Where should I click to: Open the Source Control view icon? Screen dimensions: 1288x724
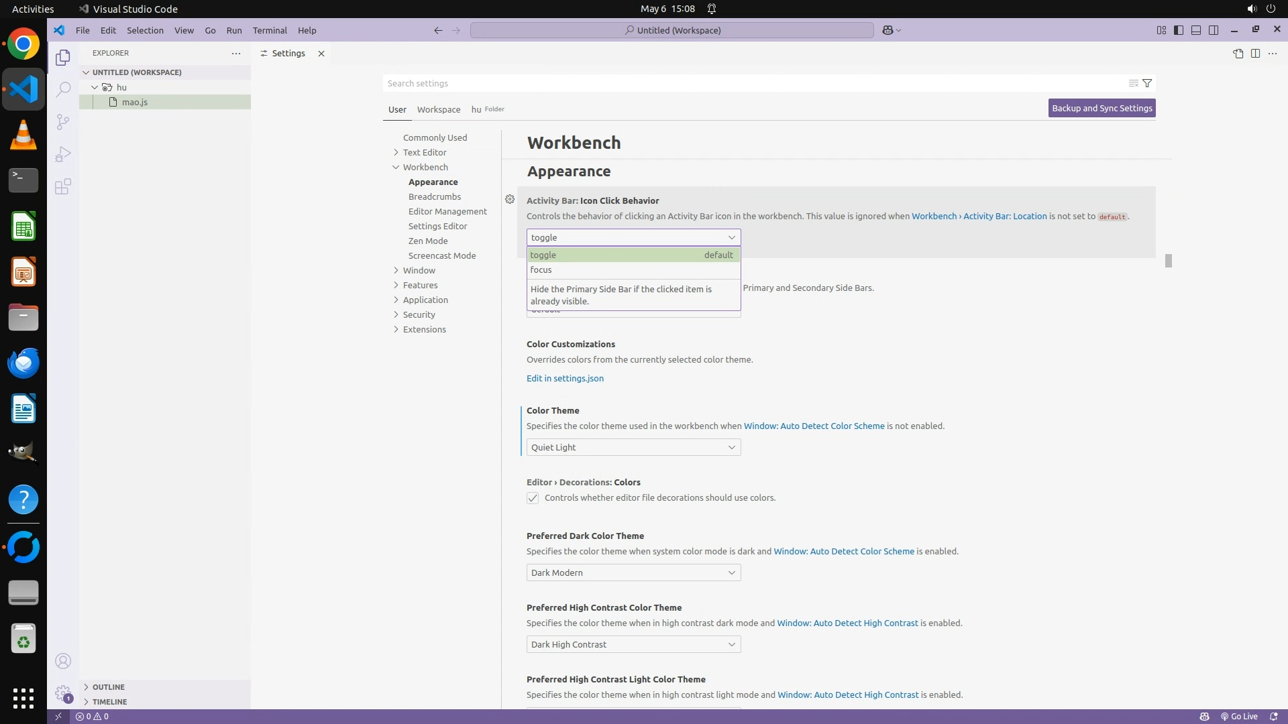click(63, 121)
